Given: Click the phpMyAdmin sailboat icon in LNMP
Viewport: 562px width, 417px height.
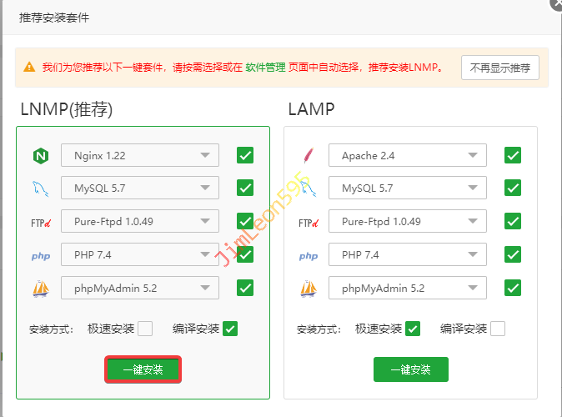Looking at the screenshot, I should tap(41, 289).
